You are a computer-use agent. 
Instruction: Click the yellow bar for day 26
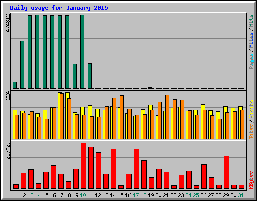point(202,122)
